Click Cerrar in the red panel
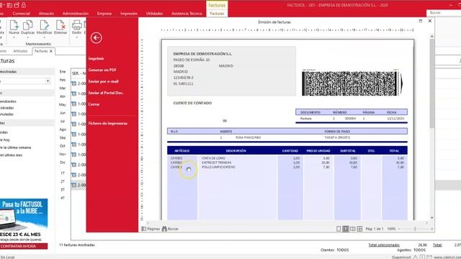 pos(94,104)
